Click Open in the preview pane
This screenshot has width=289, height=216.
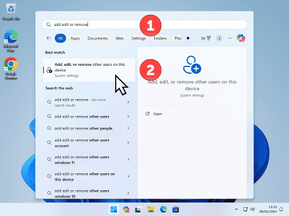tap(157, 114)
